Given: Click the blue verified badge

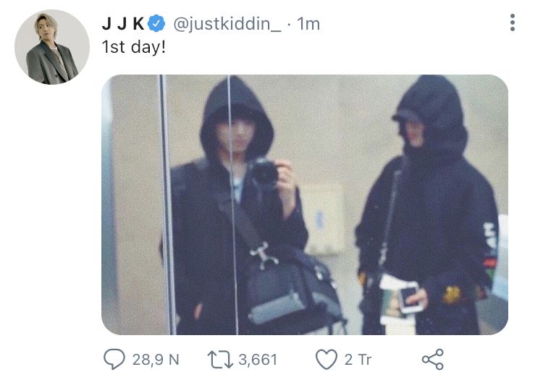Looking at the screenshot, I should (x=156, y=24).
